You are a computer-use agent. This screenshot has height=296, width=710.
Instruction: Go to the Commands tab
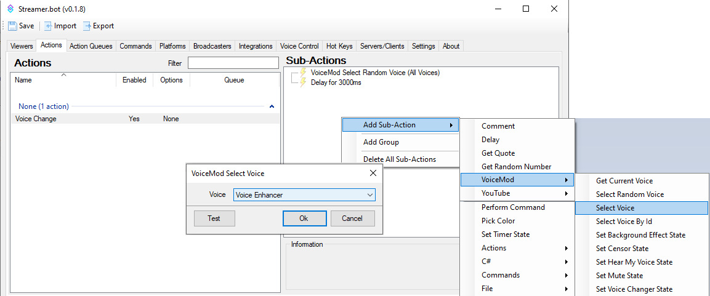click(136, 46)
